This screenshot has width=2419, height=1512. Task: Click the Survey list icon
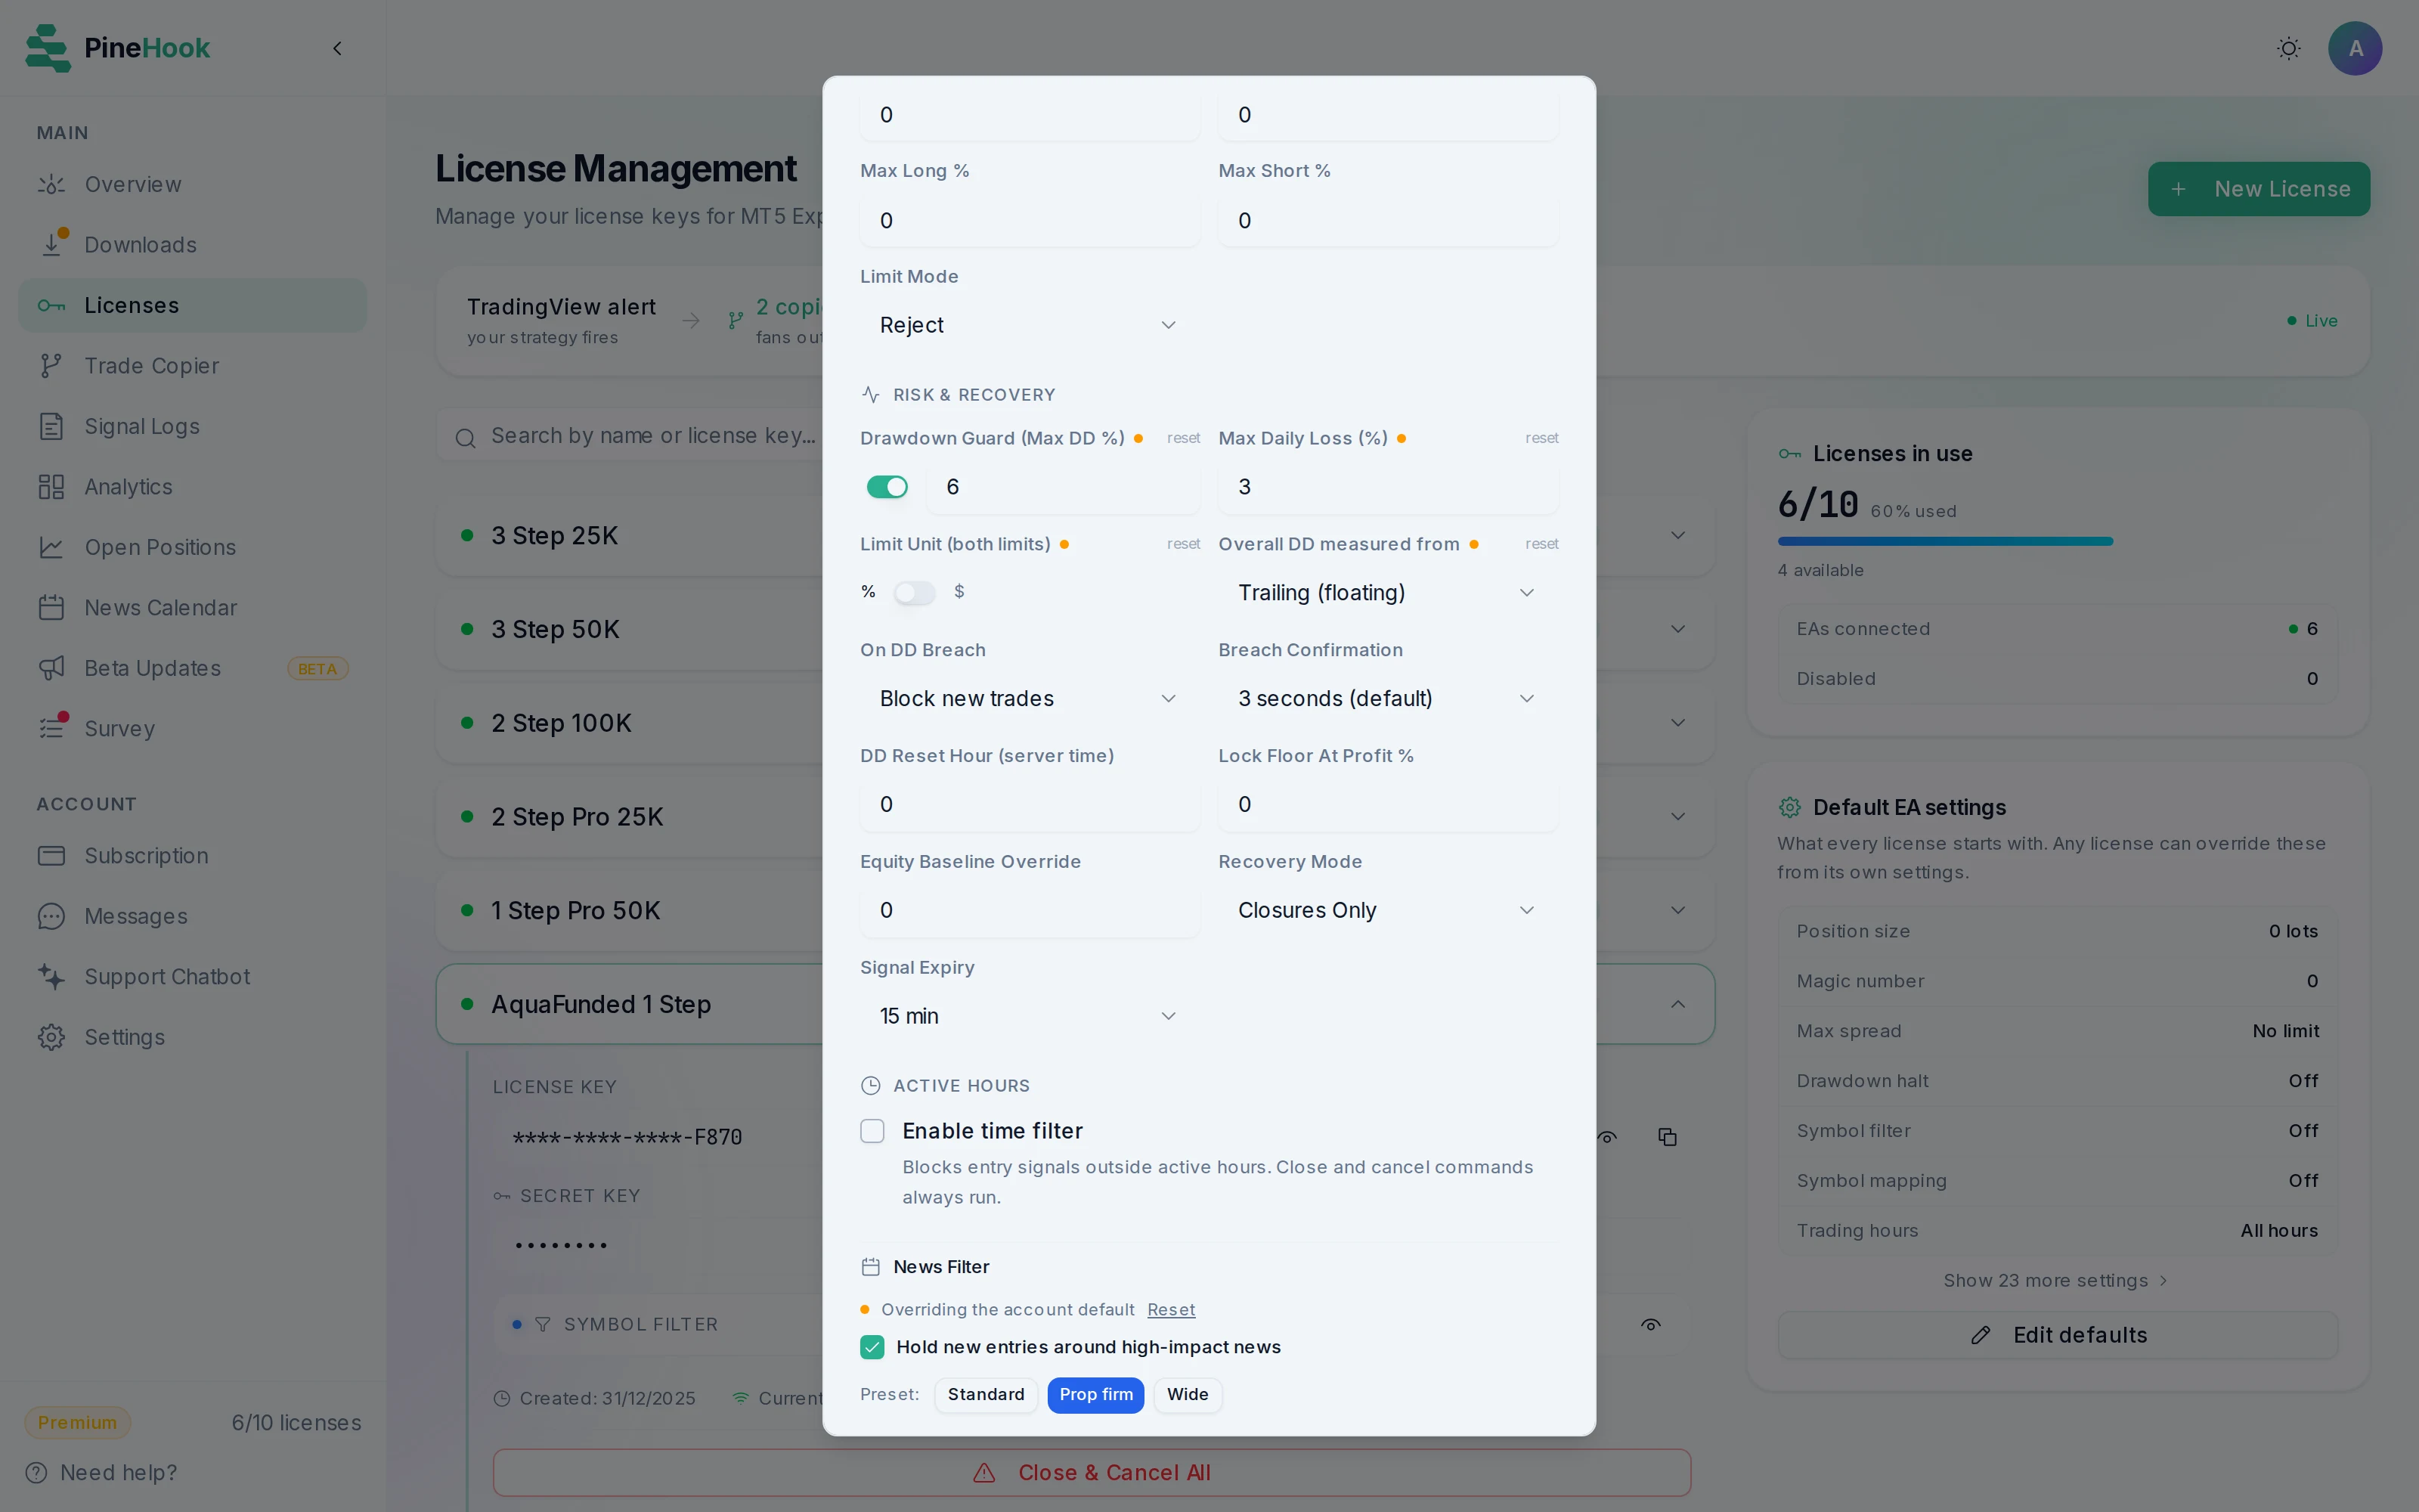[x=52, y=727]
